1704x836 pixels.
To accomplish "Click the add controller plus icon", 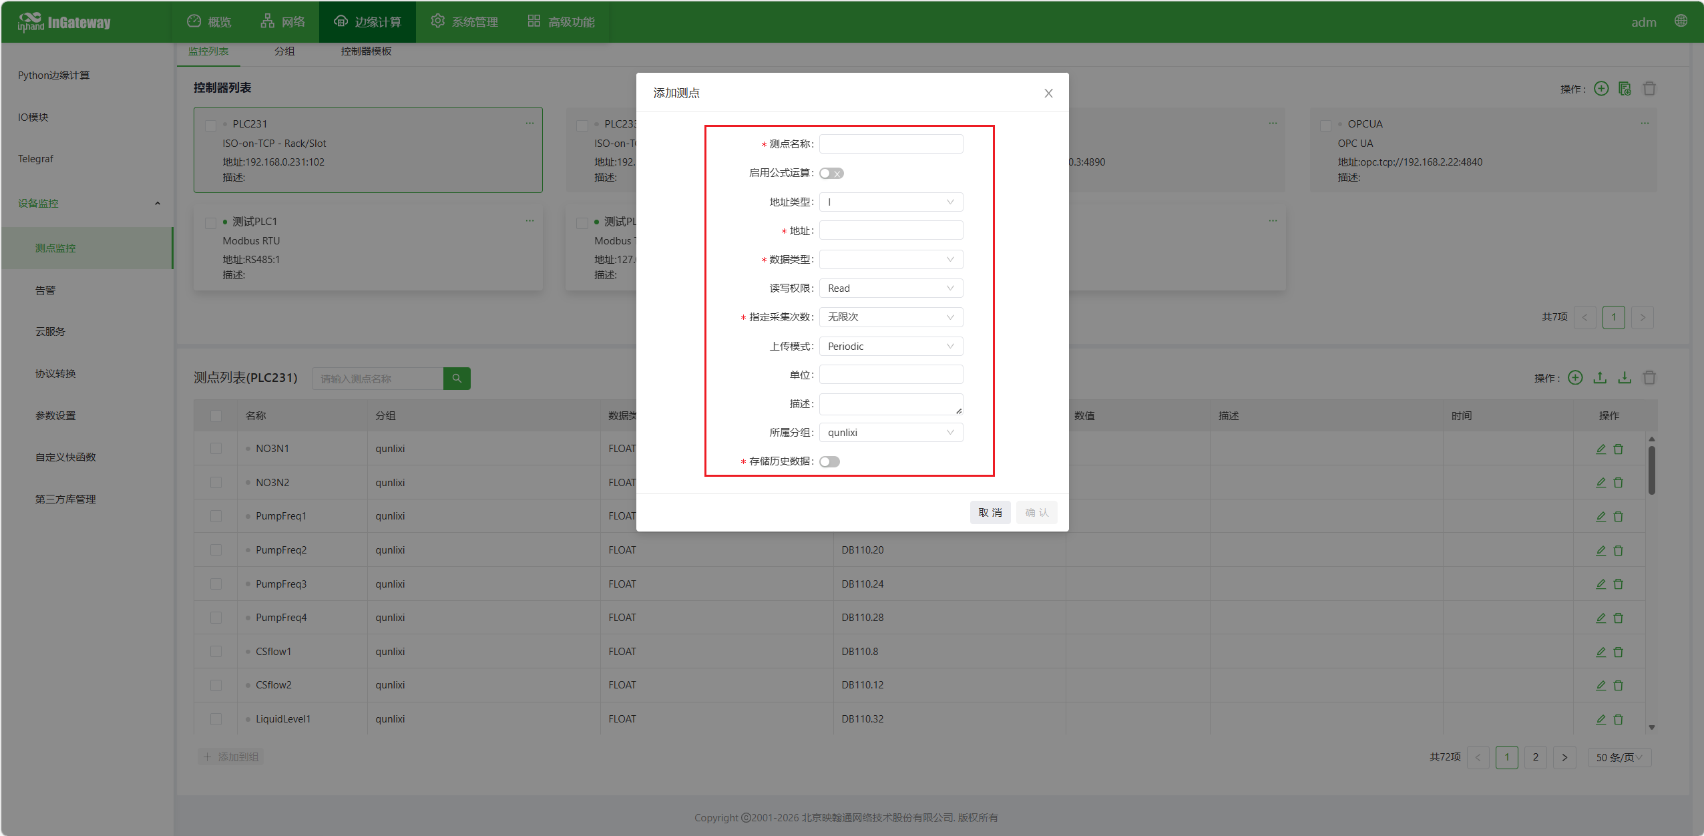I will pyautogui.click(x=1601, y=89).
